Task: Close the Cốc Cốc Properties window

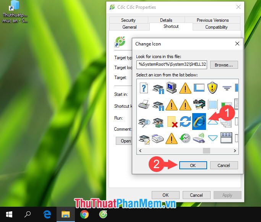Action: point(238,7)
